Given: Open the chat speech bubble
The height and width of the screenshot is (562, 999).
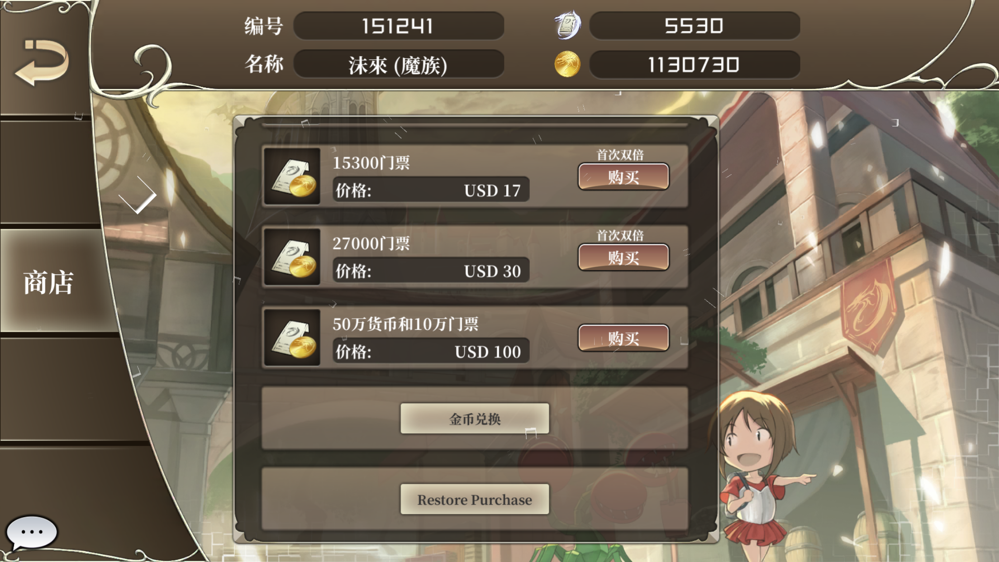Looking at the screenshot, I should (x=32, y=533).
